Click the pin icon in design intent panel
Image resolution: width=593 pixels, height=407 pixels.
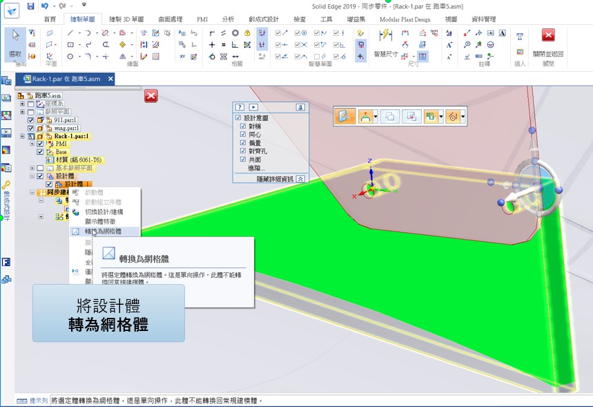pos(300,107)
